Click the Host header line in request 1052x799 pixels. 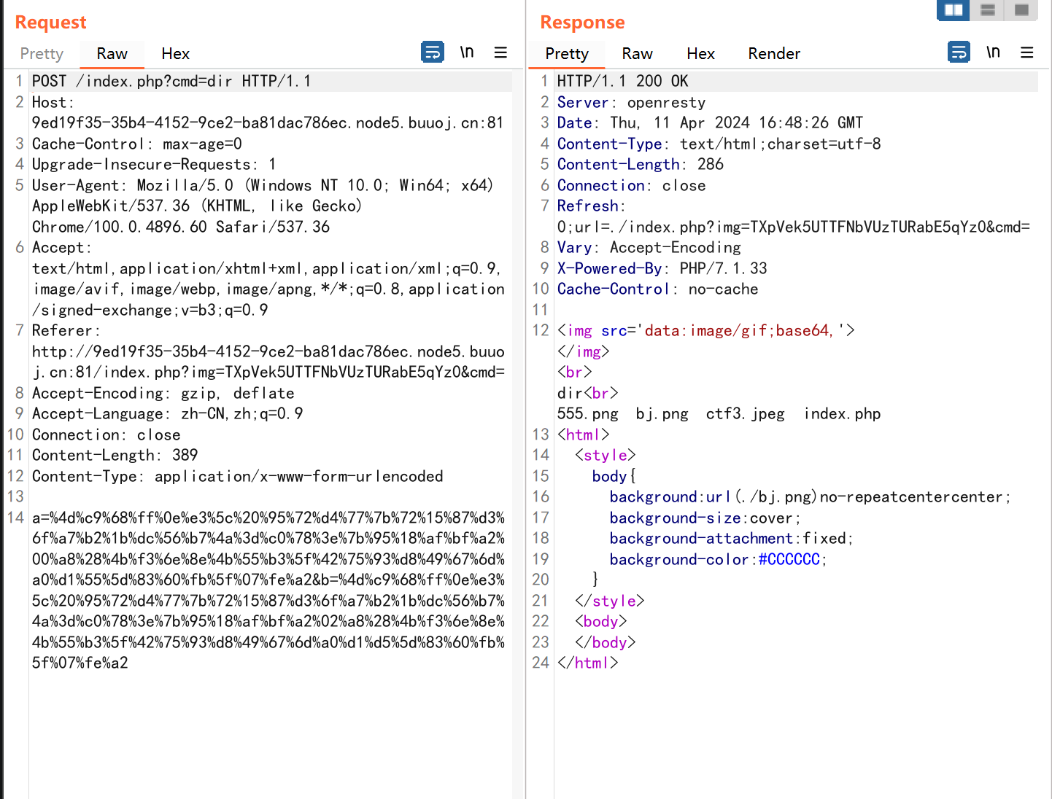coord(268,112)
